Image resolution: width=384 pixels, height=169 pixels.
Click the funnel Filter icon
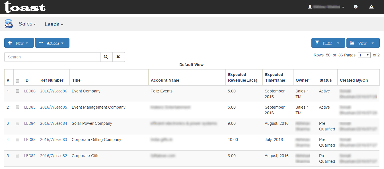tap(317, 43)
